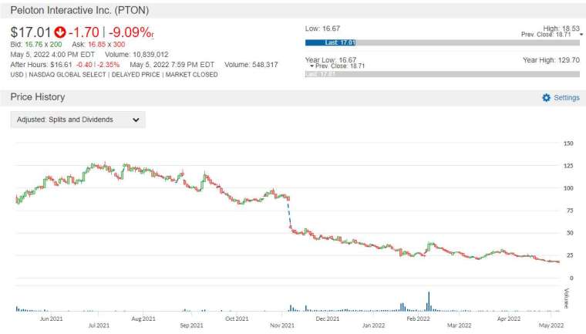This screenshot has width=586, height=334.
Task: Click the vertical Volume axis label
Action: 567,298
